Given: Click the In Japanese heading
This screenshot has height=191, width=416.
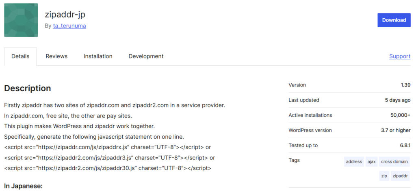Looking at the screenshot, I should tap(23, 186).
